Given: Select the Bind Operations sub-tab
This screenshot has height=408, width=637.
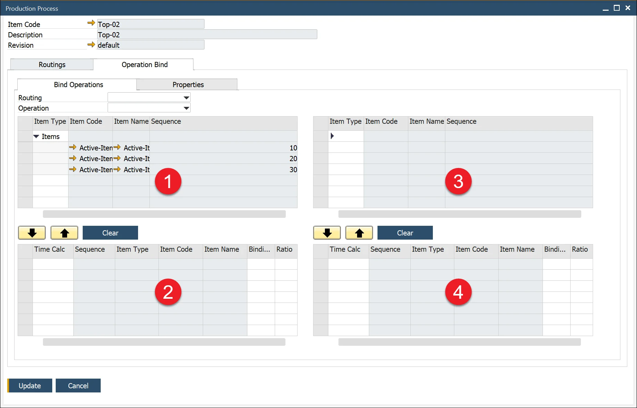Looking at the screenshot, I should click(78, 85).
